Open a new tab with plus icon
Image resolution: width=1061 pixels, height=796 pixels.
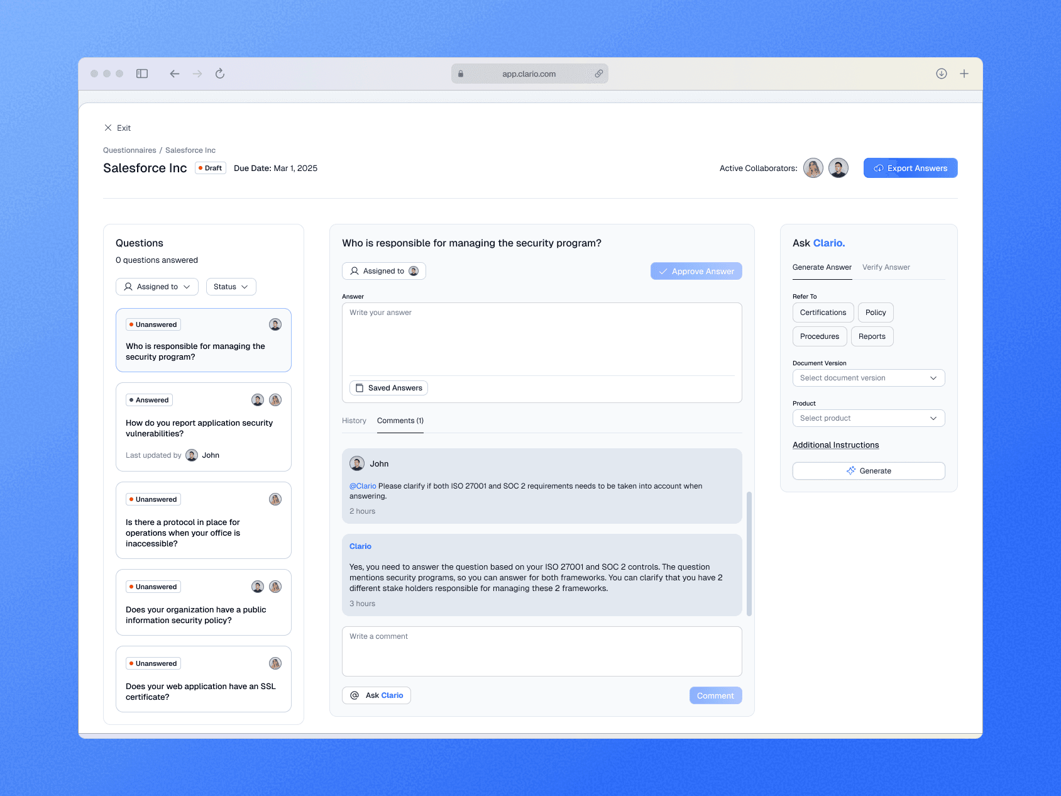(x=964, y=74)
